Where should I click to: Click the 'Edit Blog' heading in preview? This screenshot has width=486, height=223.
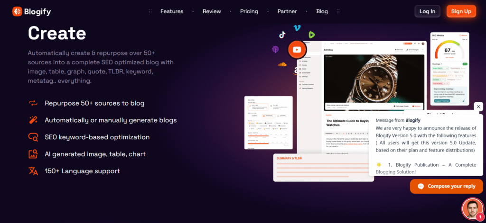click(328, 50)
